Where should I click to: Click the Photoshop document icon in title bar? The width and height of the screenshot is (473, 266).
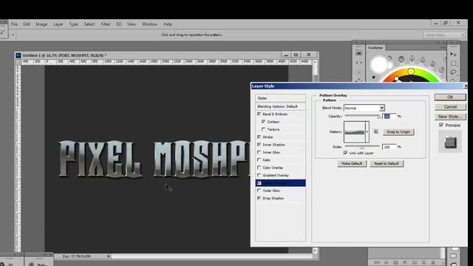[18, 55]
